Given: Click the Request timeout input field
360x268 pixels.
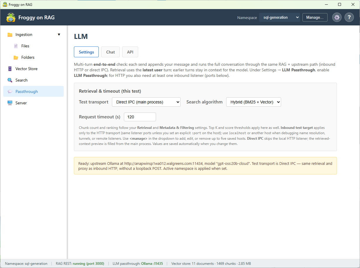Looking at the screenshot, I should tap(140, 117).
